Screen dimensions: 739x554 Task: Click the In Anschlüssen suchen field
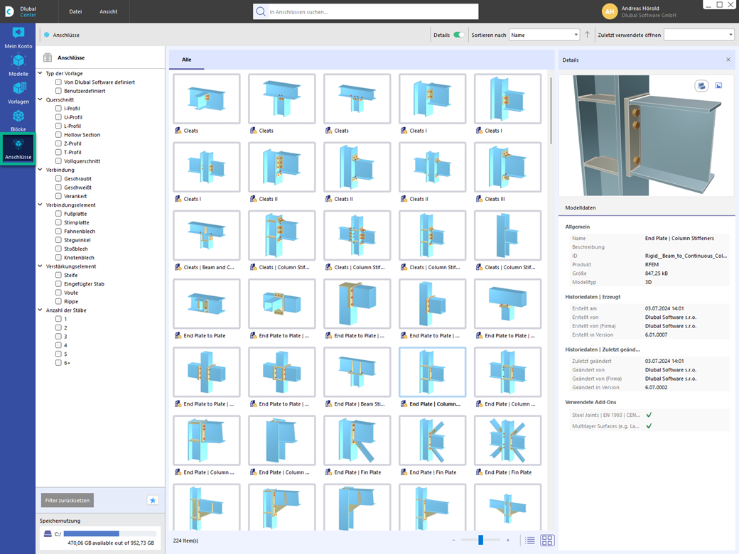pyautogui.click(x=366, y=12)
